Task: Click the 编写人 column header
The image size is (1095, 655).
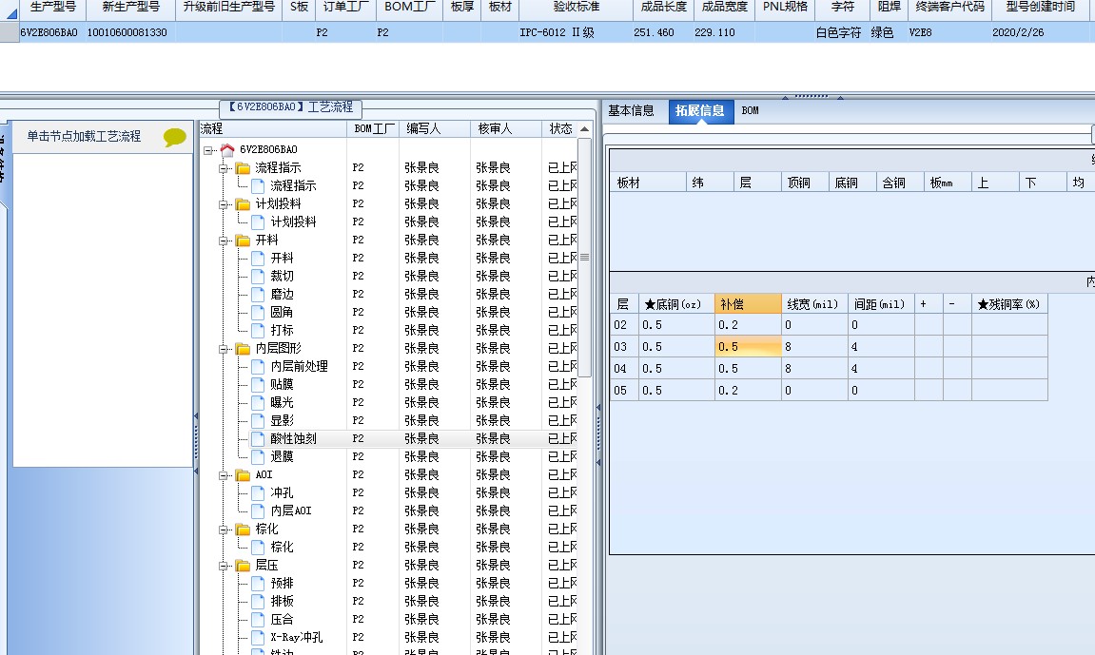Action: pyautogui.click(x=435, y=129)
